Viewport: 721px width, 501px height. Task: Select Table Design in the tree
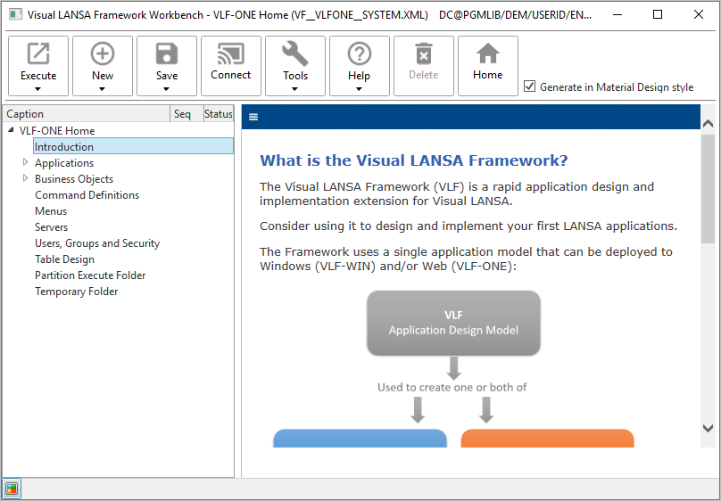(65, 259)
